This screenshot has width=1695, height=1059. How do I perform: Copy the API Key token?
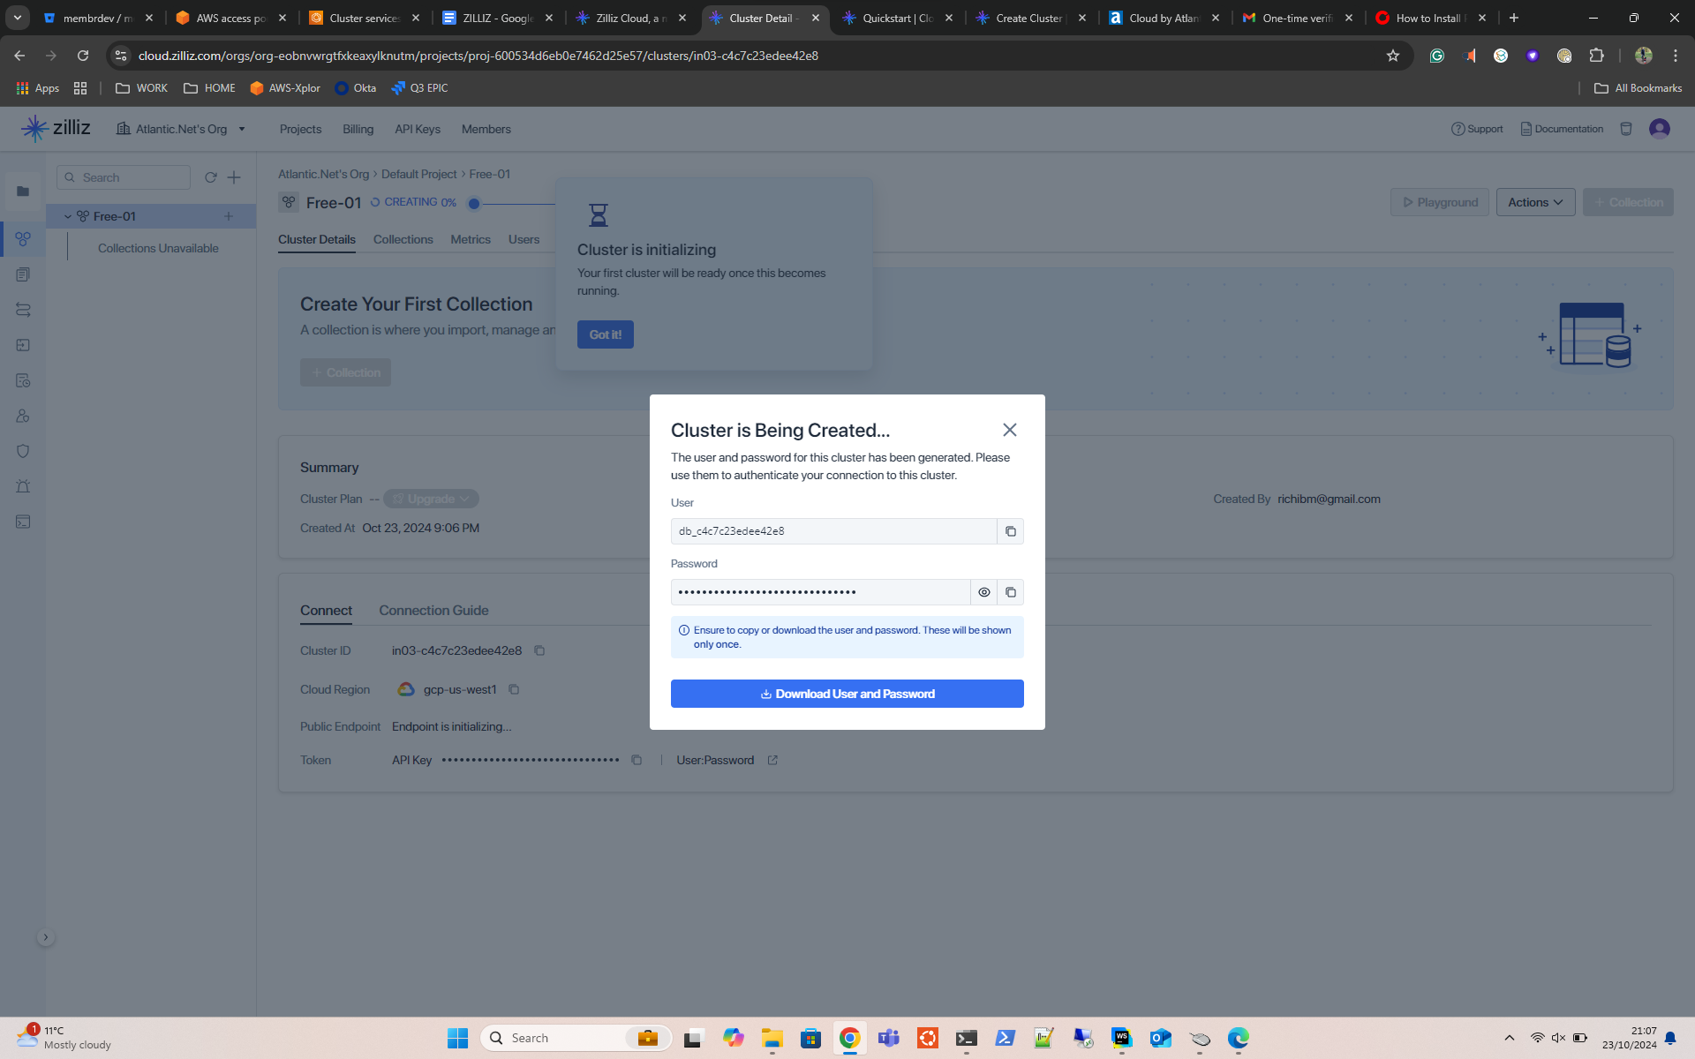point(636,760)
